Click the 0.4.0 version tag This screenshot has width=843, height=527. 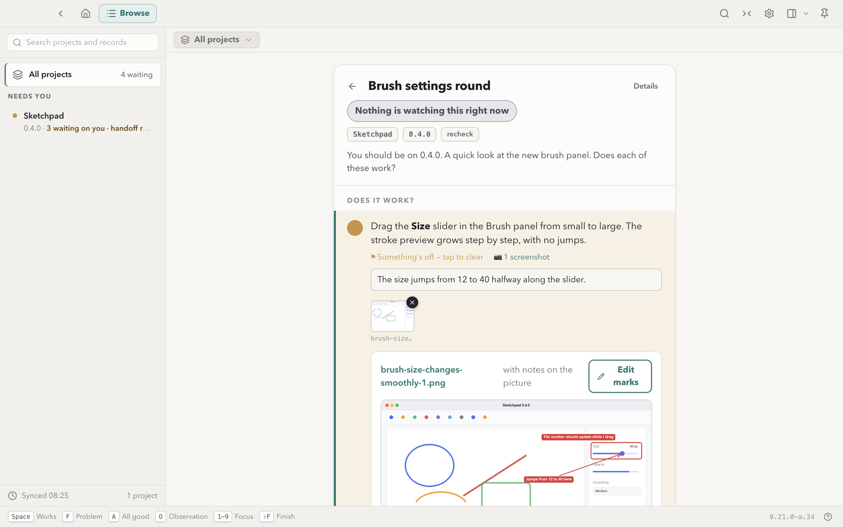pos(419,134)
